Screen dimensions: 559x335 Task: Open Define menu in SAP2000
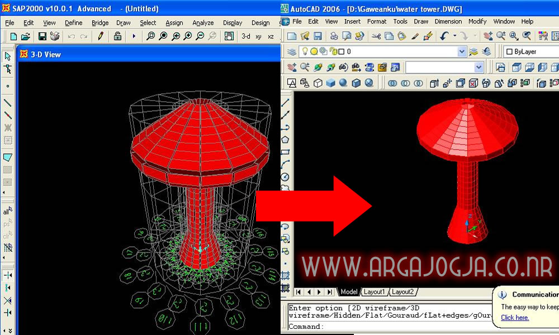point(73,23)
